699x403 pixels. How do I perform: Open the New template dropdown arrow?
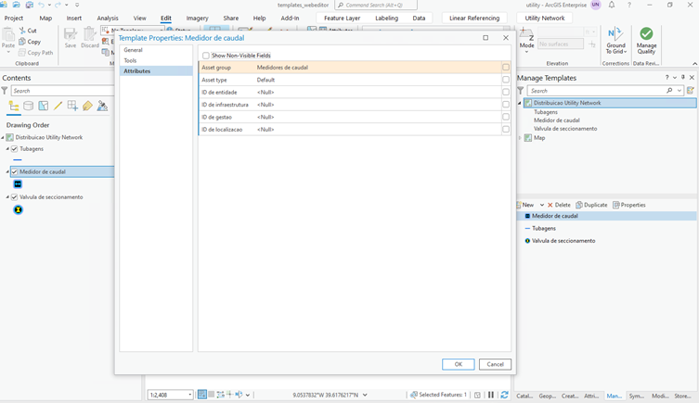tap(541, 205)
